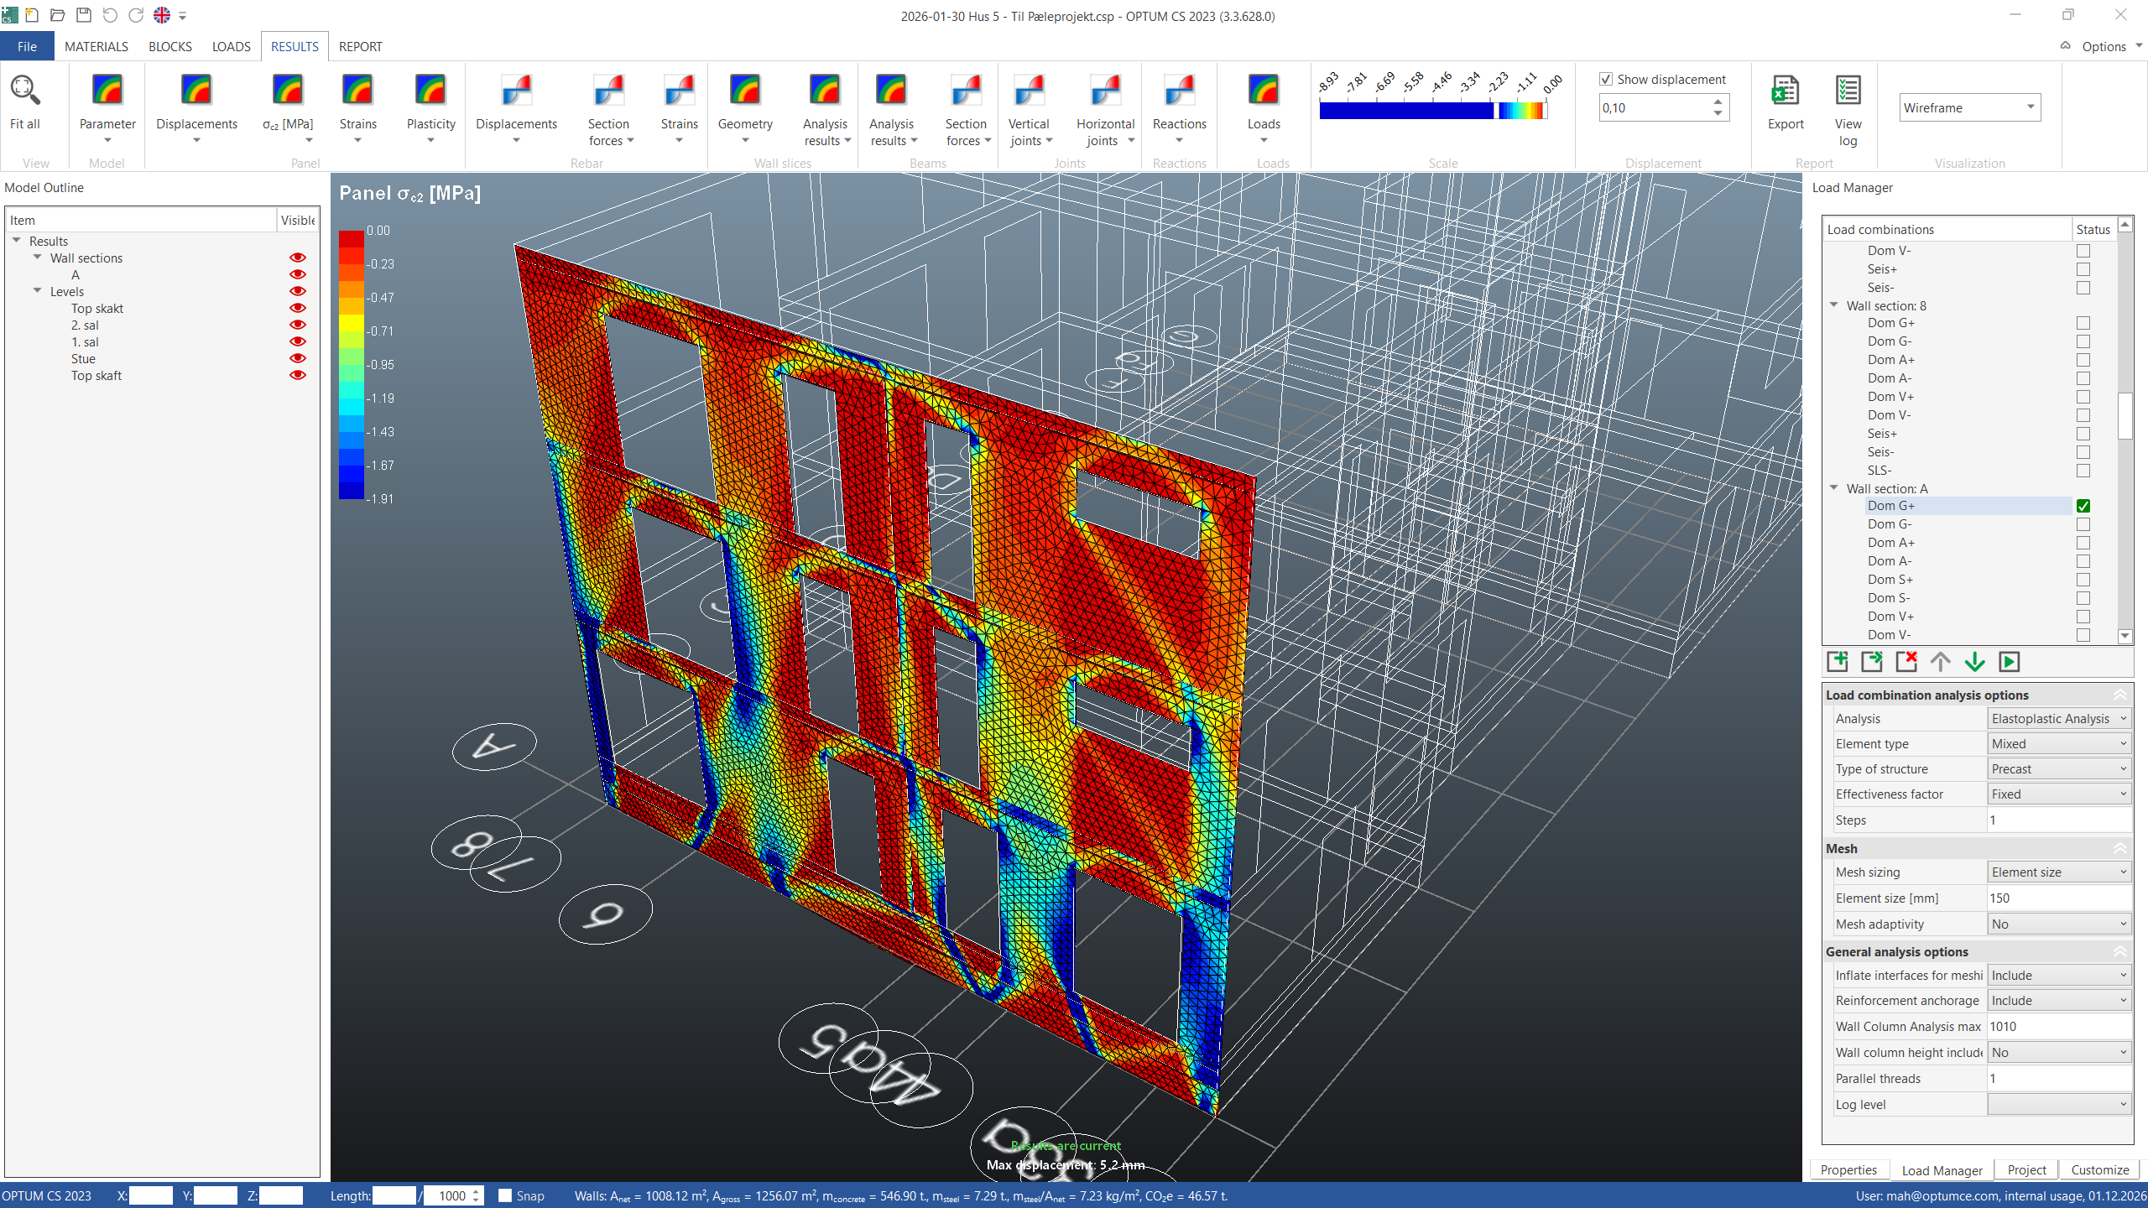Click the Fit all magnifier icon
2148x1208 pixels.
click(24, 91)
